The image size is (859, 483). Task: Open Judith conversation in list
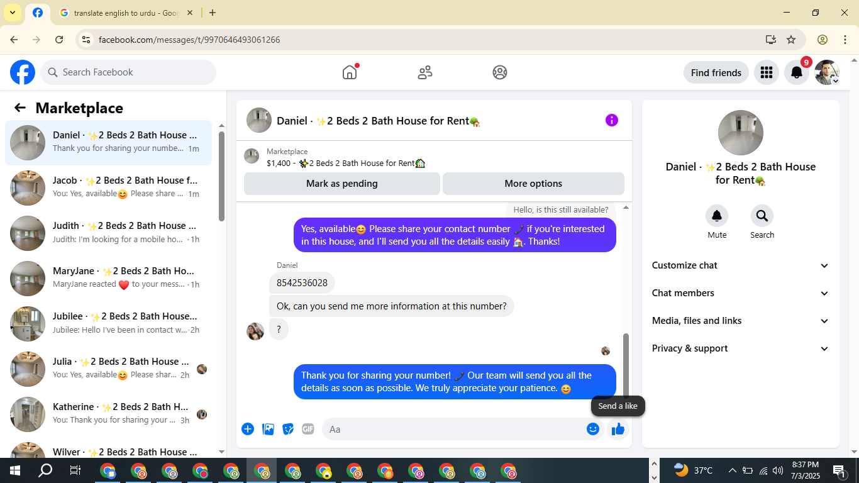click(108, 233)
